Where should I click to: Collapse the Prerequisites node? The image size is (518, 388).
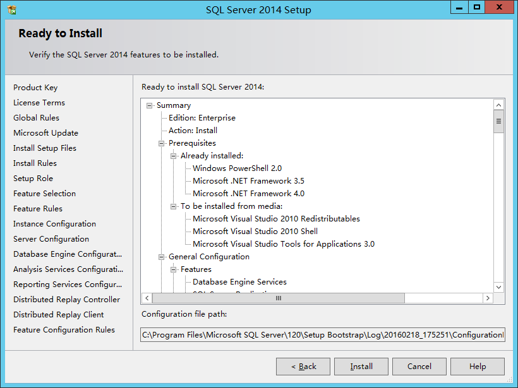pos(161,143)
